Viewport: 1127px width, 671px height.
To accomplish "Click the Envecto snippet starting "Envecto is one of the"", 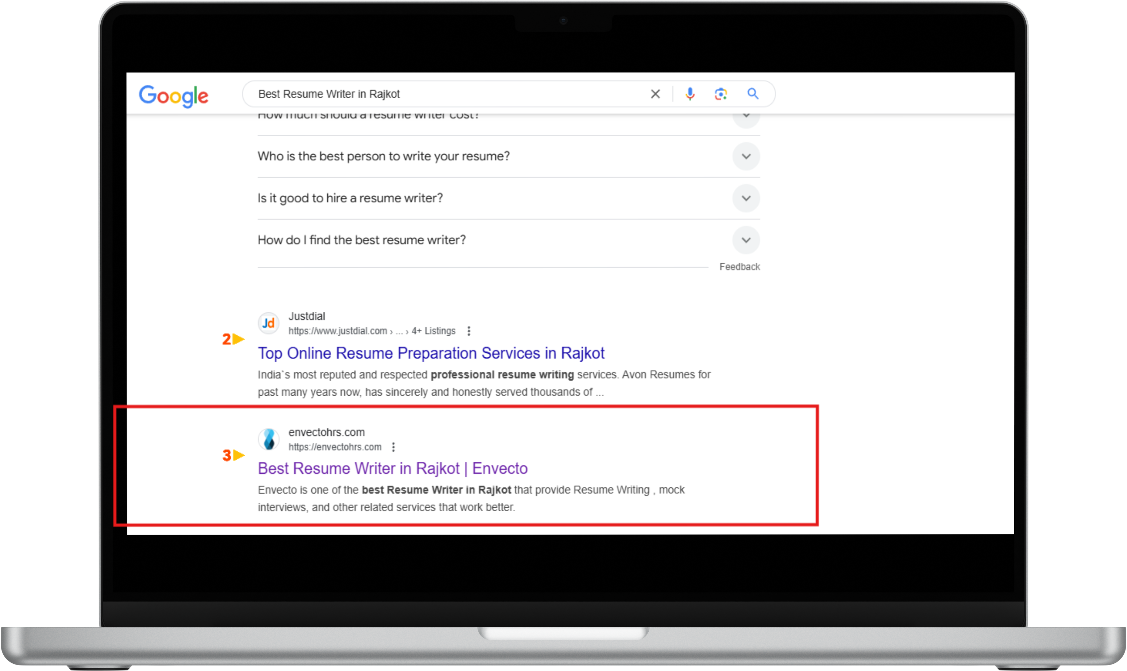I will tap(471, 499).
